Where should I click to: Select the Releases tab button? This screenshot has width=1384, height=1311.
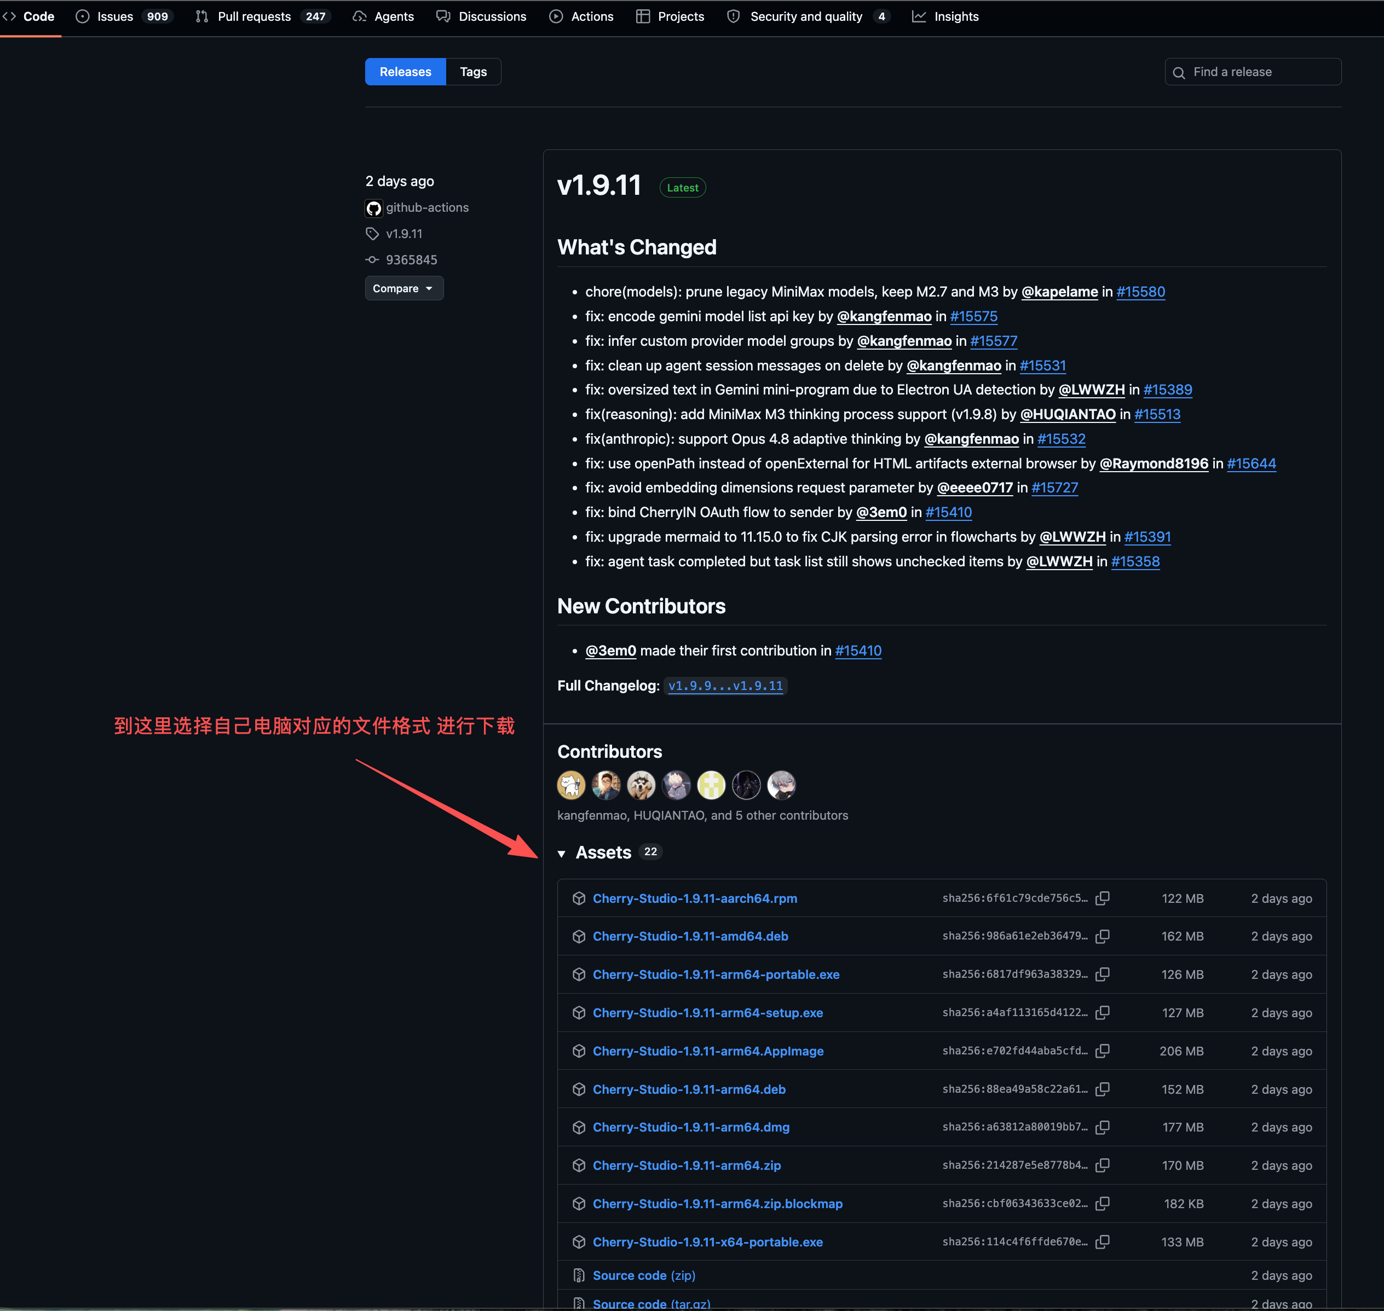click(x=405, y=72)
